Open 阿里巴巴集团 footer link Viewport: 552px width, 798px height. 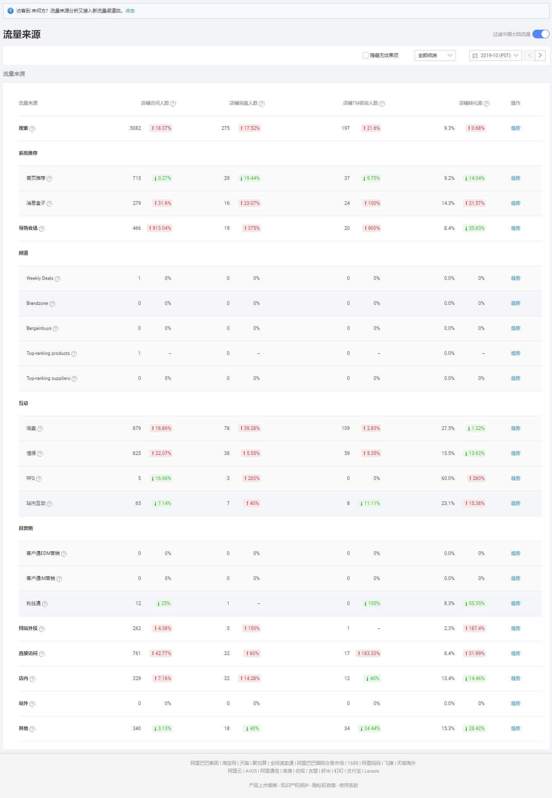204,763
